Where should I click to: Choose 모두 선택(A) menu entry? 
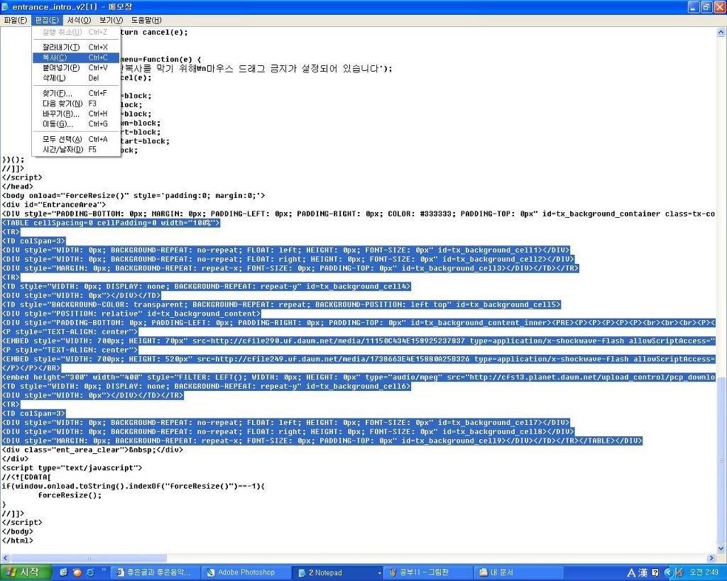pos(76,139)
